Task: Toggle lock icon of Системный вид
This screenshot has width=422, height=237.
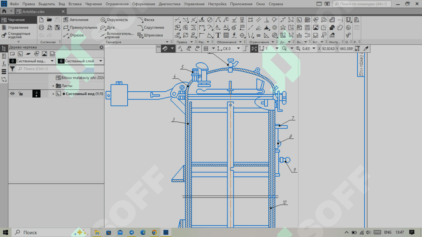Action: point(21,94)
